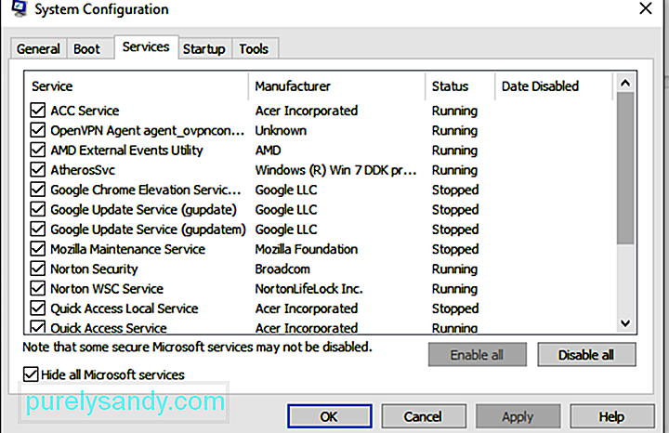
Task: Click the Windows (R) Win 7 DDK manufacturer cell
Action: [335, 170]
